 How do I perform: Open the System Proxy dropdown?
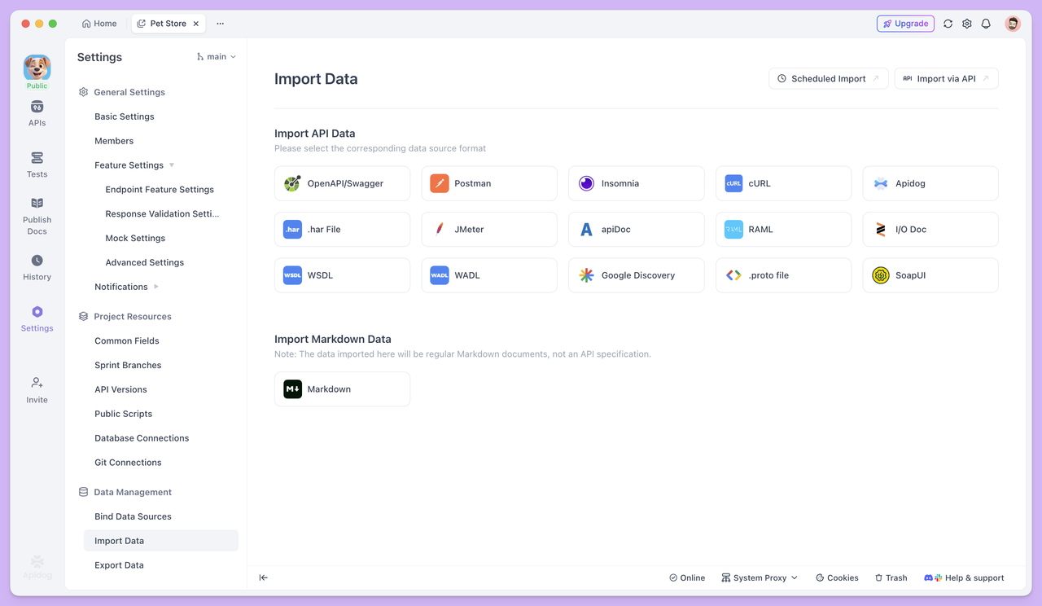pyautogui.click(x=759, y=577)
